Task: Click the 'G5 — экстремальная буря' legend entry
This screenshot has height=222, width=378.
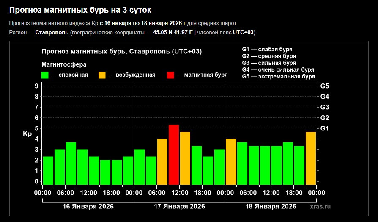Action: point(279,76)
